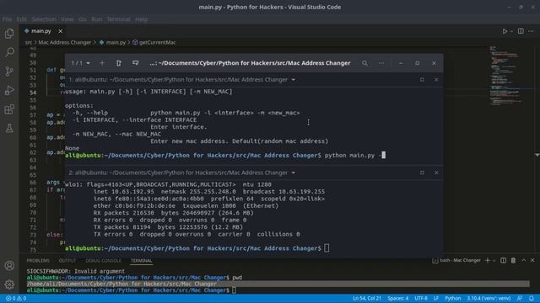This screenshot has width=540, height=303.
Task: Open errors and warnings in the status bar
Action: point(16,299)
